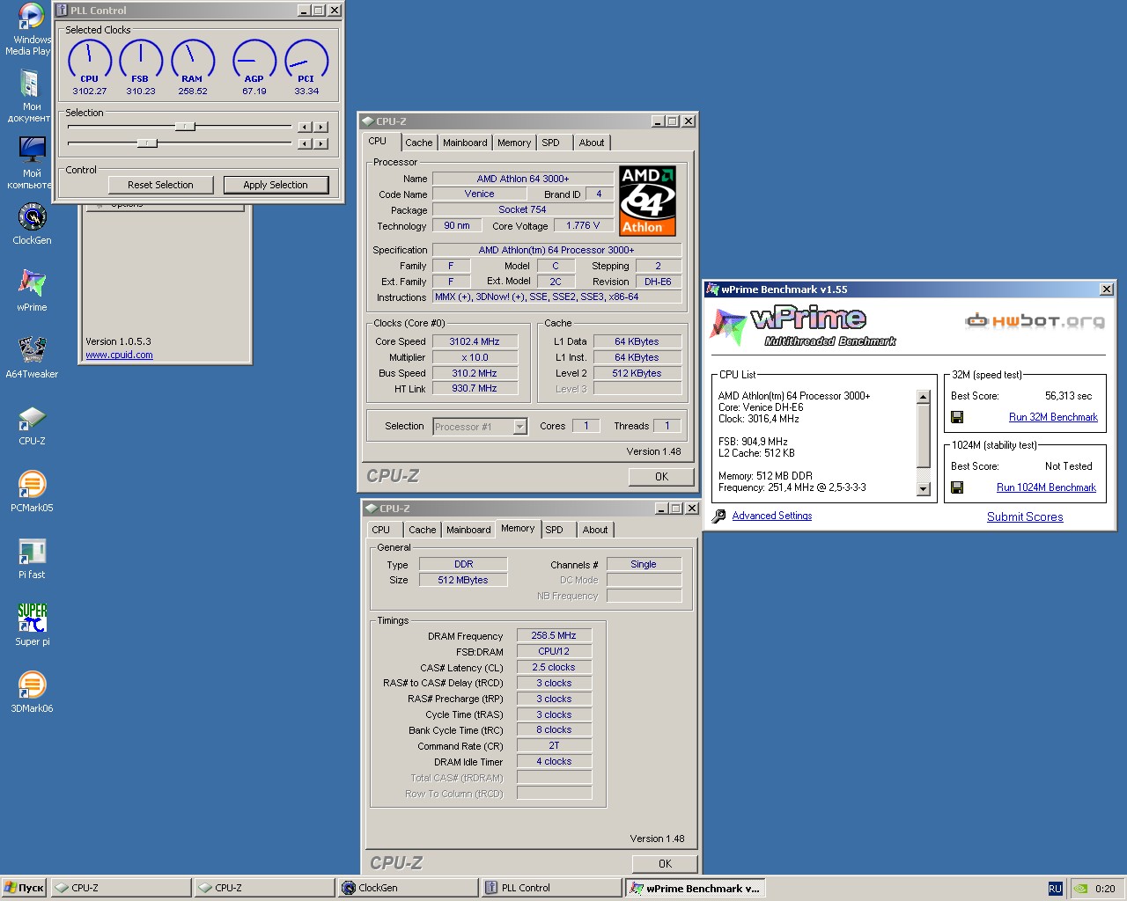Click the Best Score 56,313 sec value

pyautogui.click(x=1068, y=396)
